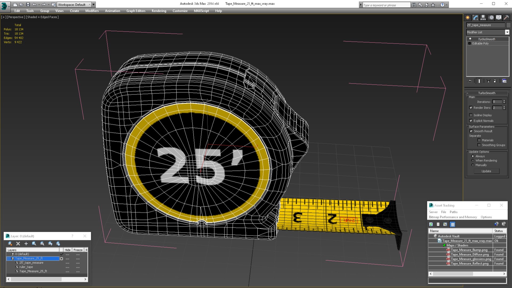Click the Shaded + Edged Faces viewport label
This screenshot has width=512, height=288.
tap(42, 17)
